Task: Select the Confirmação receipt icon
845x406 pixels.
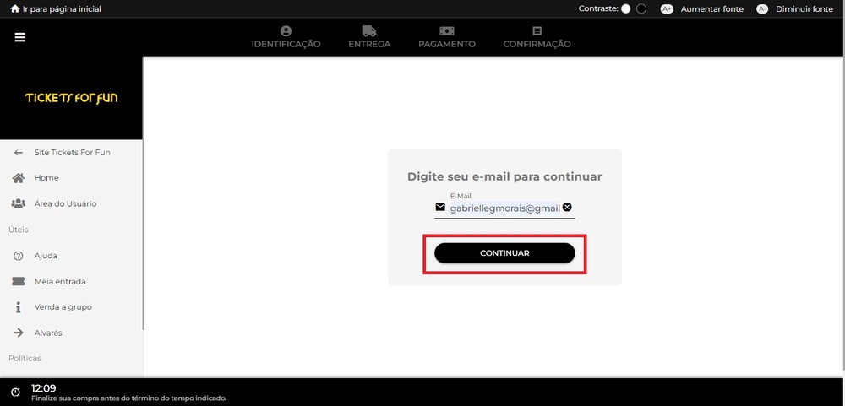Action: click(x=537, y=31)
